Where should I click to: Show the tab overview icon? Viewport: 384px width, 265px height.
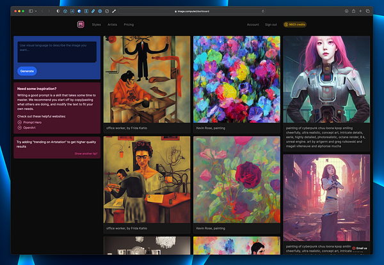coord(367,11)
